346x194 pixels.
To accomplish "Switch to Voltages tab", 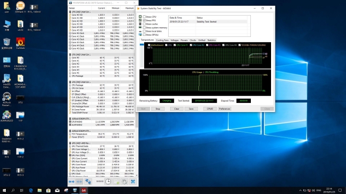I will click(174, 40).
